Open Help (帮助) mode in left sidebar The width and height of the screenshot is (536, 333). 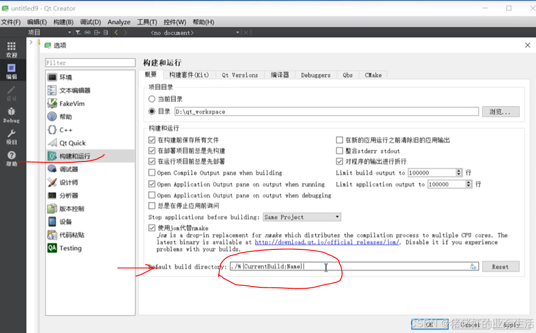[11, 159]
